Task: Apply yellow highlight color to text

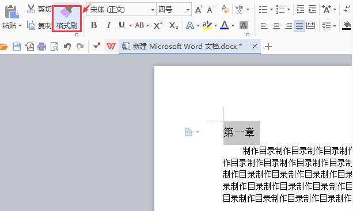Action: coord(207,25)
